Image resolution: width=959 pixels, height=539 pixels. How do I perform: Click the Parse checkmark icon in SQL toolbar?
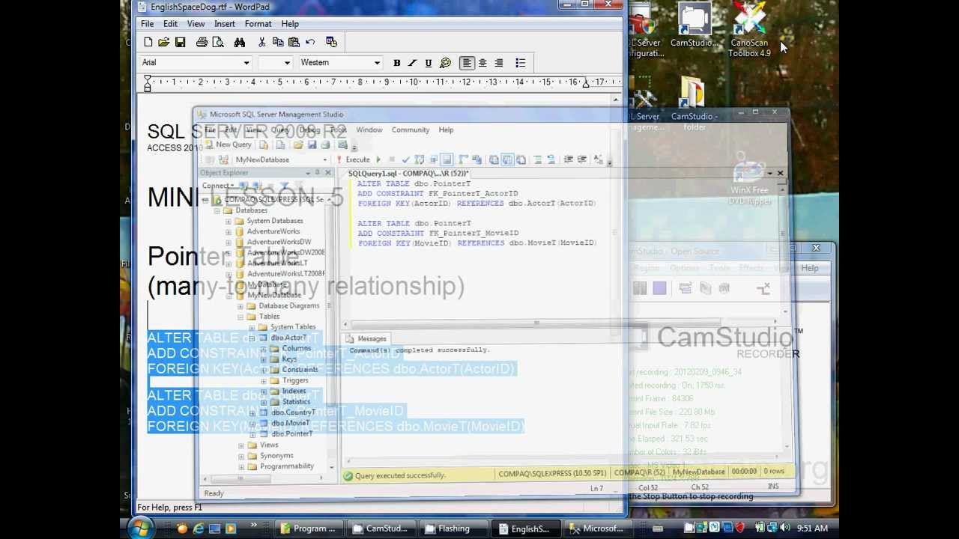tap(405, 159)
